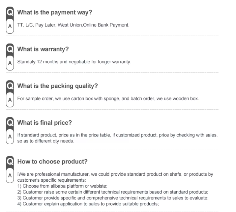The width and height of the screenshot is (236, 212).
Task: Click the Q icon beside payment way question
Action: (10, 13)
